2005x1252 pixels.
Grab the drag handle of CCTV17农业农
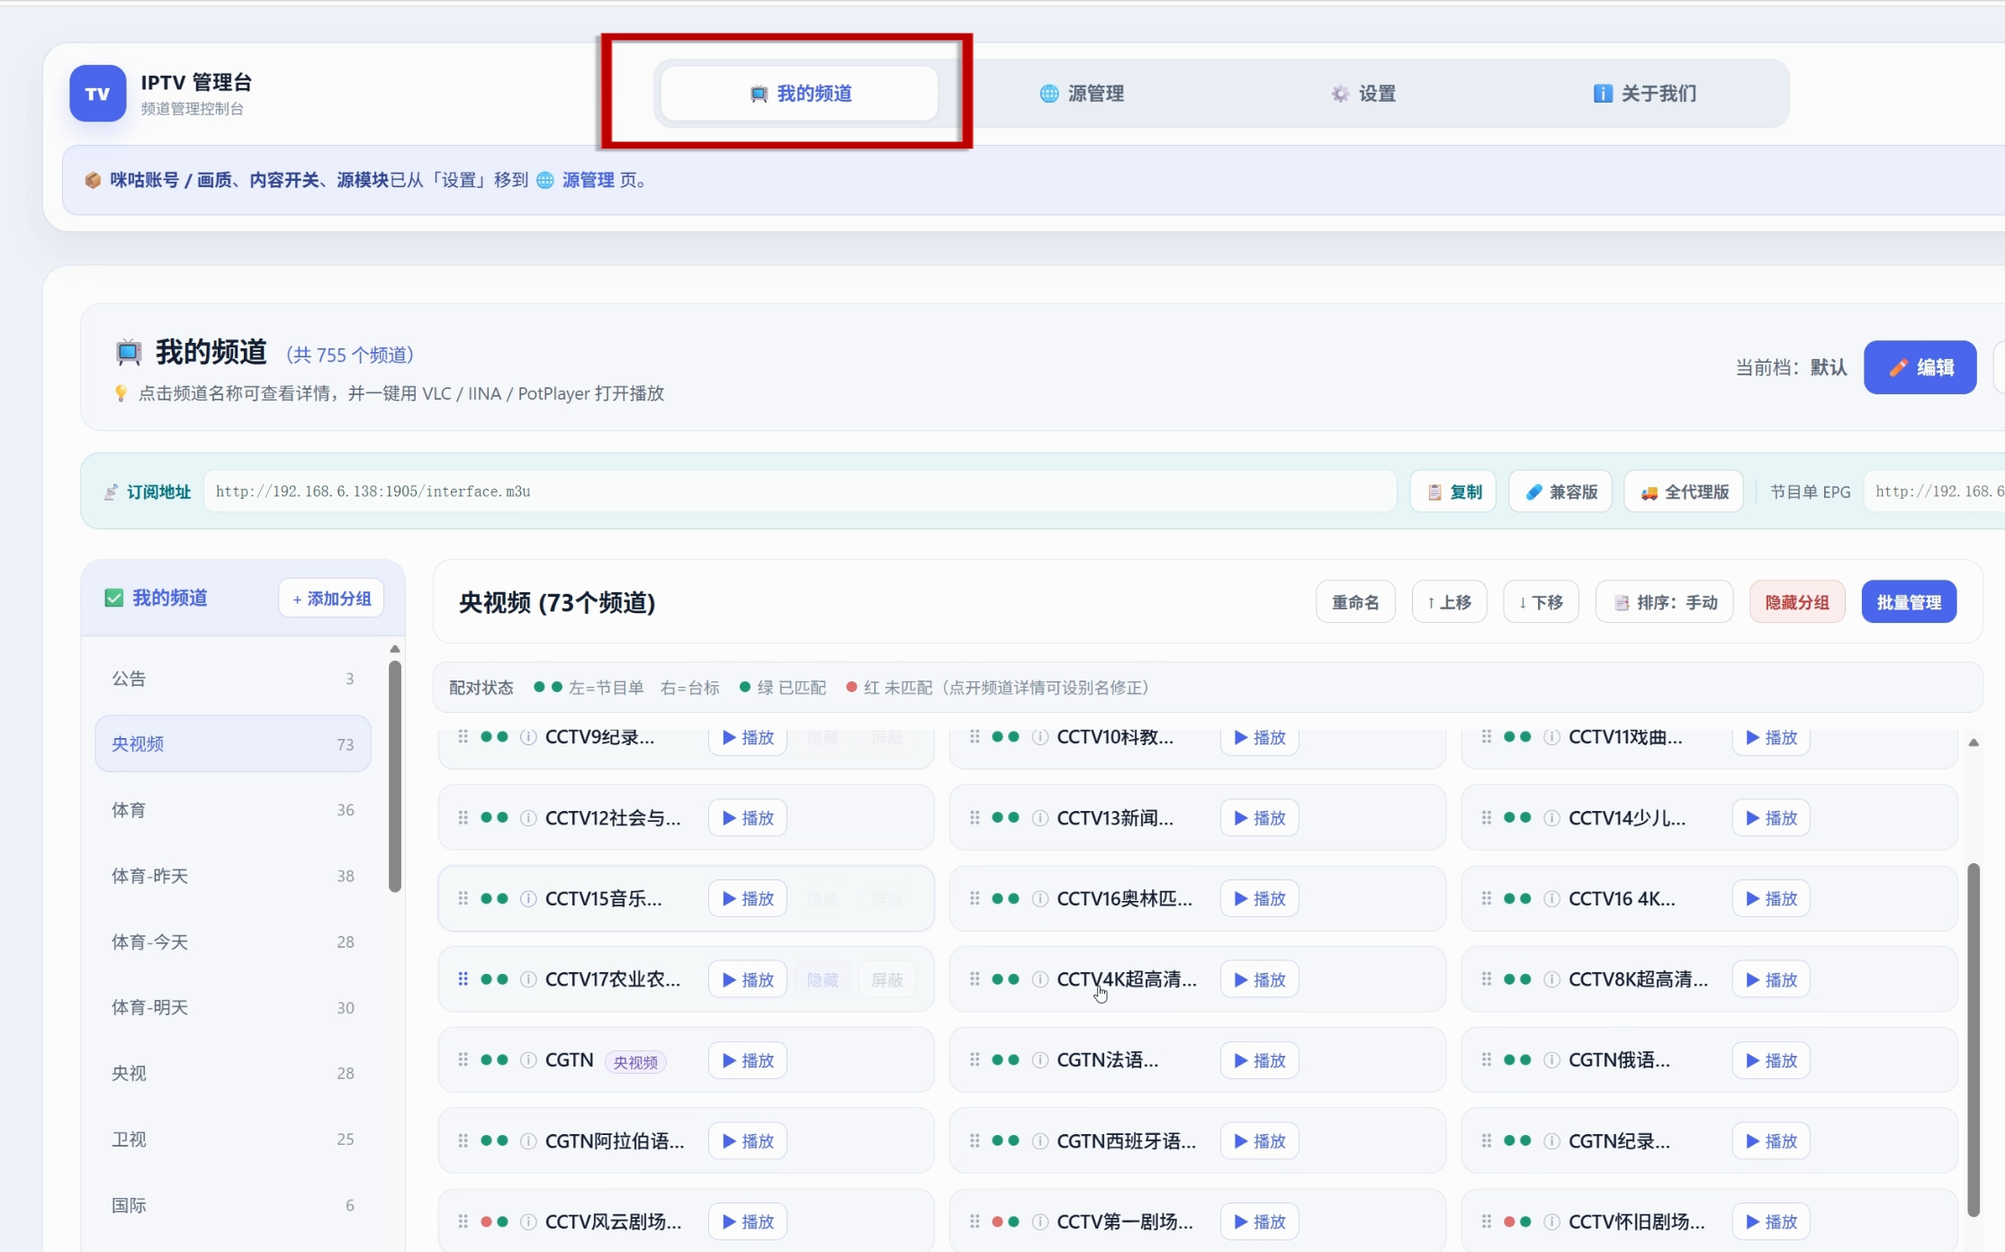(x=463, y=979)
